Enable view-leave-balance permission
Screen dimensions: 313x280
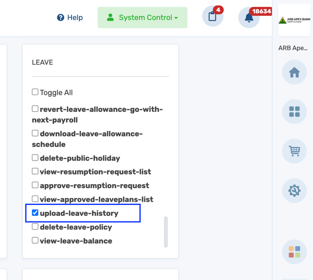[35, 240]
